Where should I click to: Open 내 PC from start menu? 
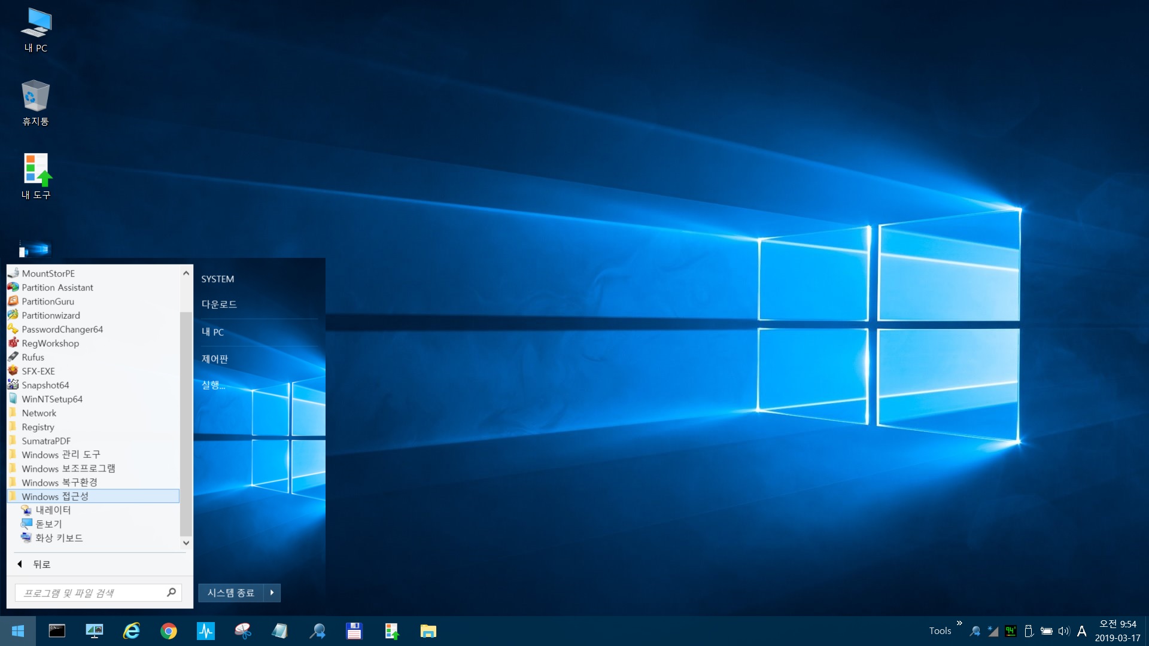(x=212, y=332)
